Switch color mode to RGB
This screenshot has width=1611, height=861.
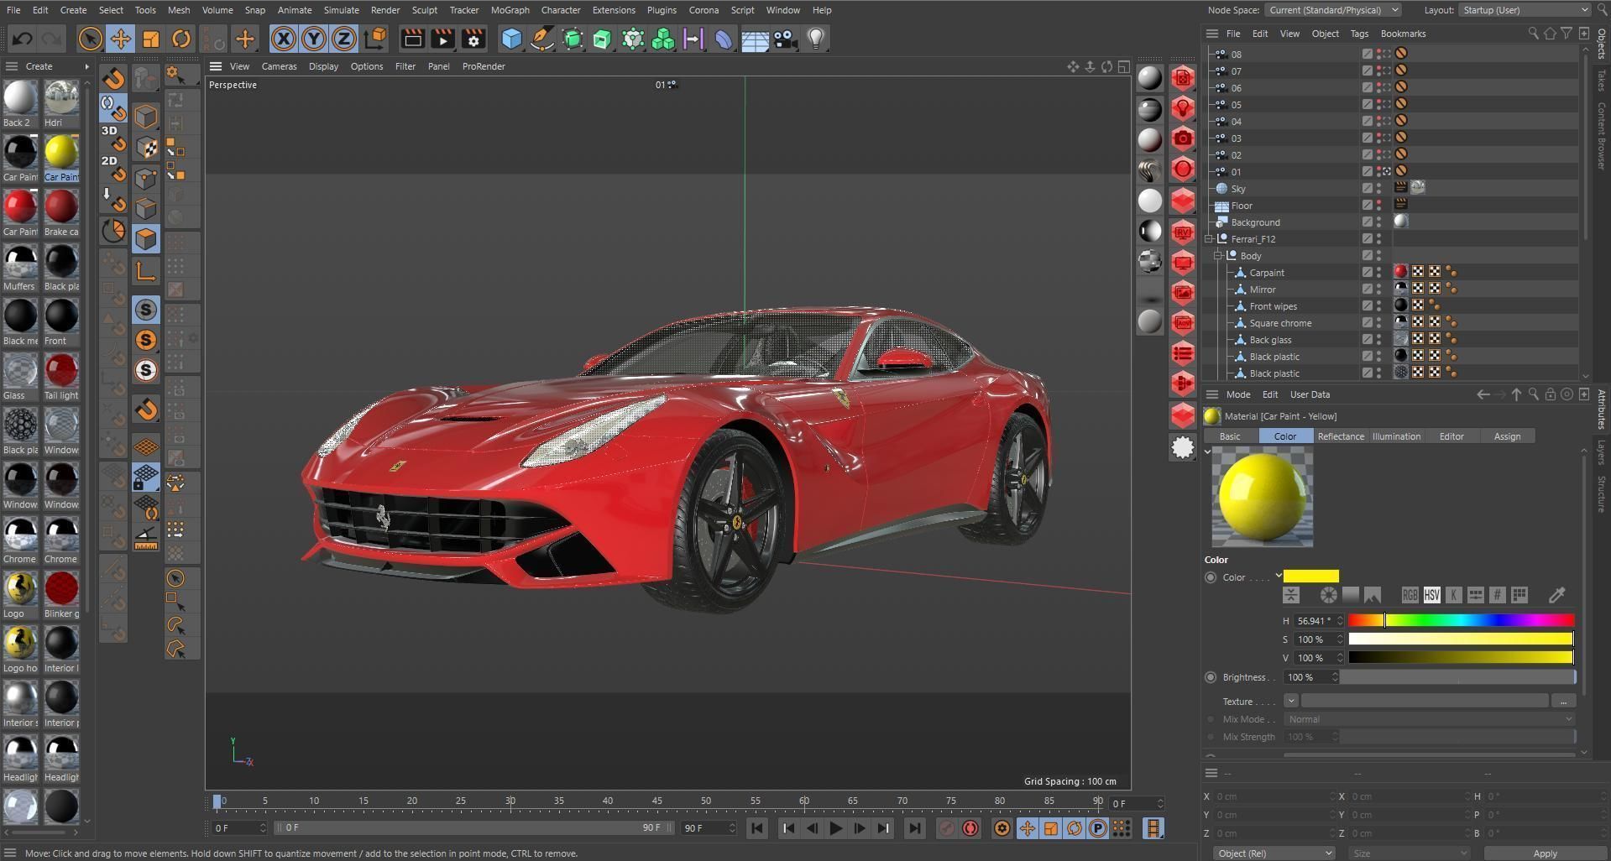click(x=1410, y=595)
